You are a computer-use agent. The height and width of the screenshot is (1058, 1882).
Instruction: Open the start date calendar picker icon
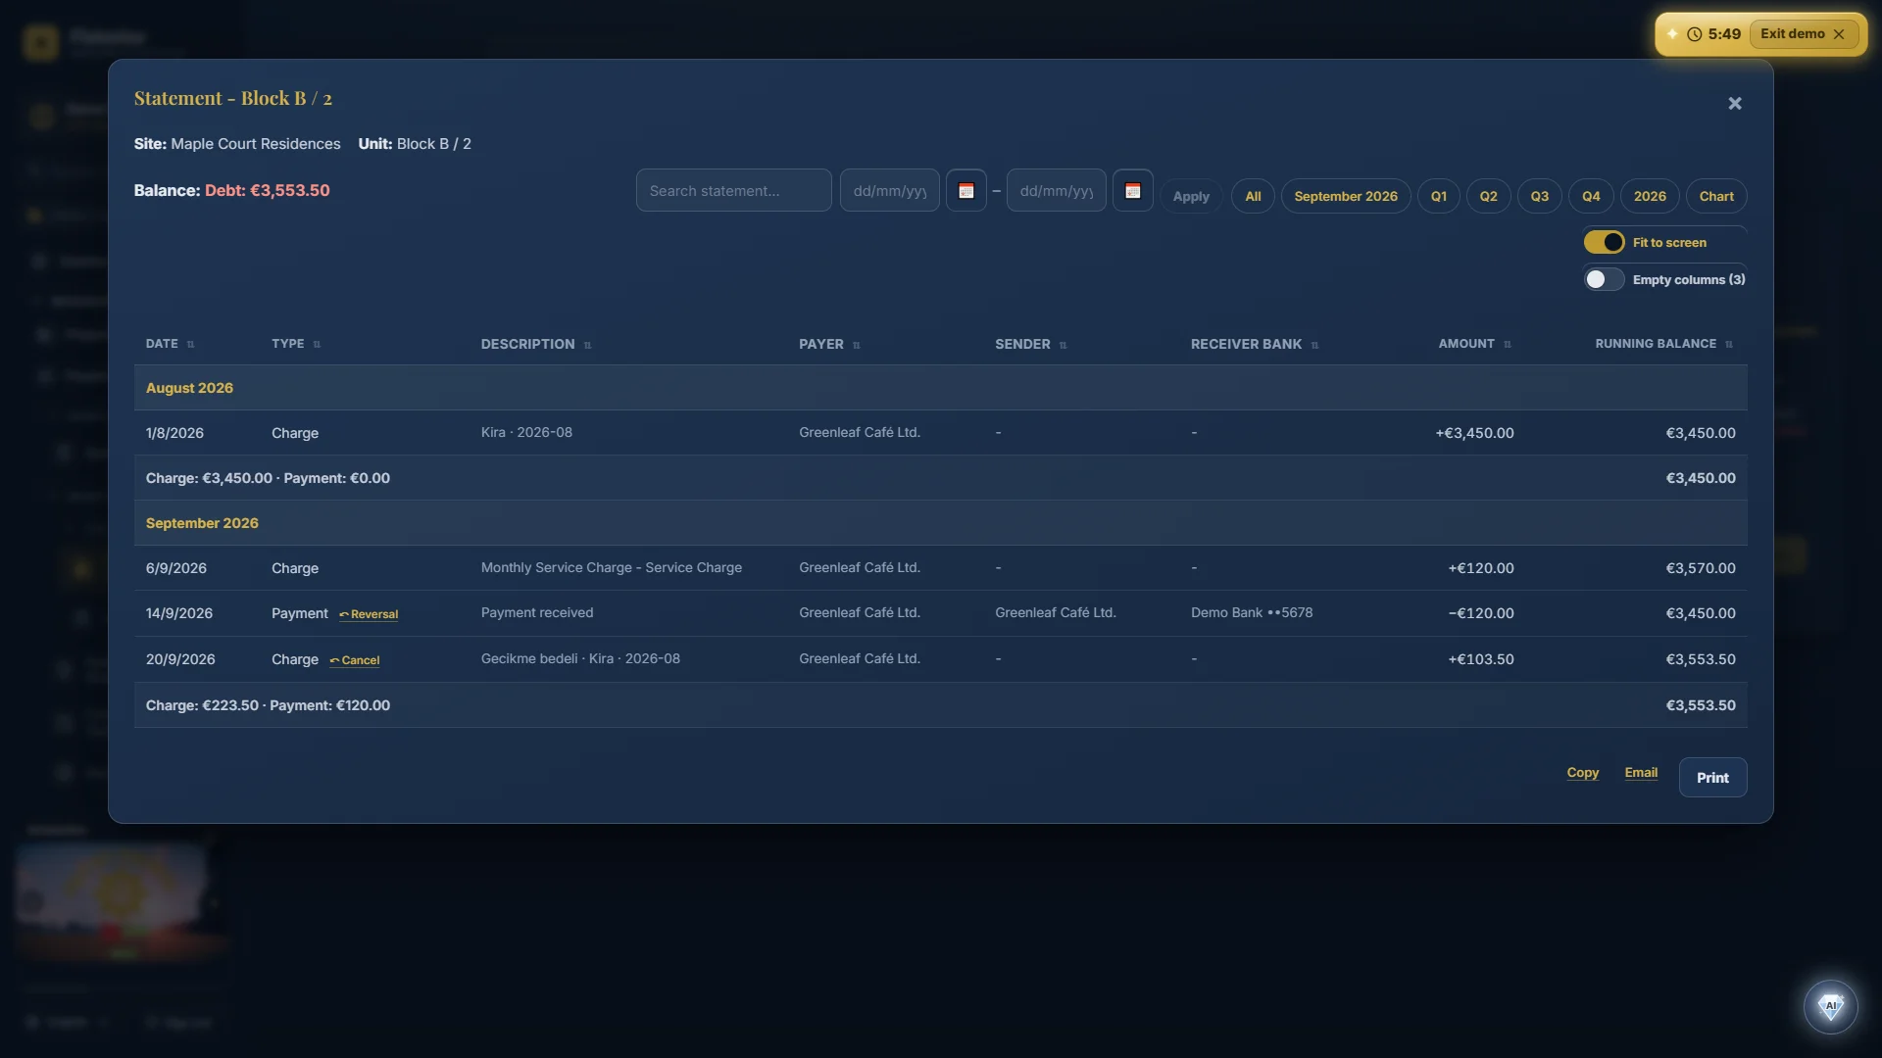[966, 191]
